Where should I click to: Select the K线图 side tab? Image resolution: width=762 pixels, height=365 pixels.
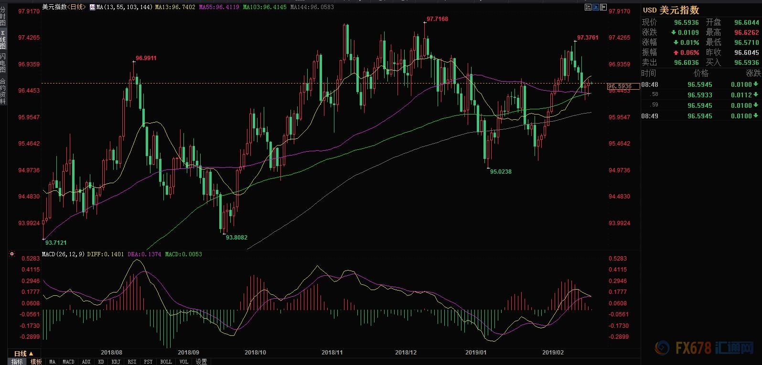tap(3, 40)
